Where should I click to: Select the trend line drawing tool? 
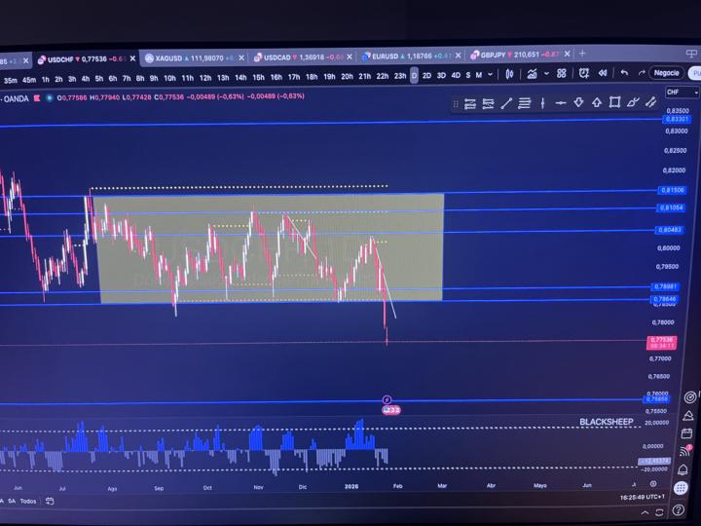click(x=506, y=103)
